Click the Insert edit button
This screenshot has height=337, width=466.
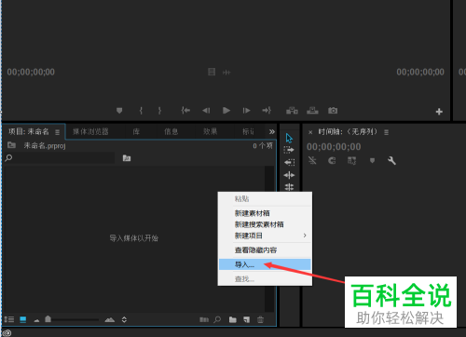292,111
